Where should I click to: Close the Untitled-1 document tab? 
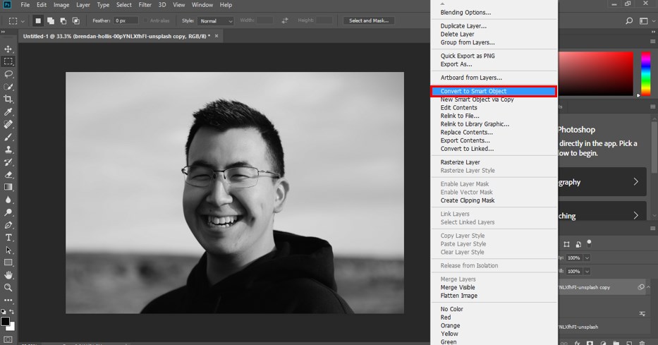click(x=217, y=36)
